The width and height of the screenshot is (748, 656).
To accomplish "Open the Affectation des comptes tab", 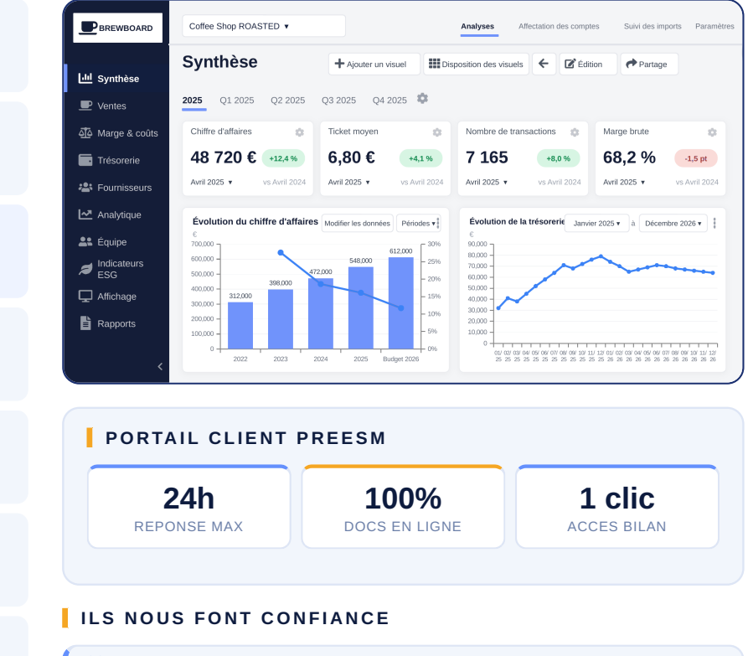I will 559,26.
